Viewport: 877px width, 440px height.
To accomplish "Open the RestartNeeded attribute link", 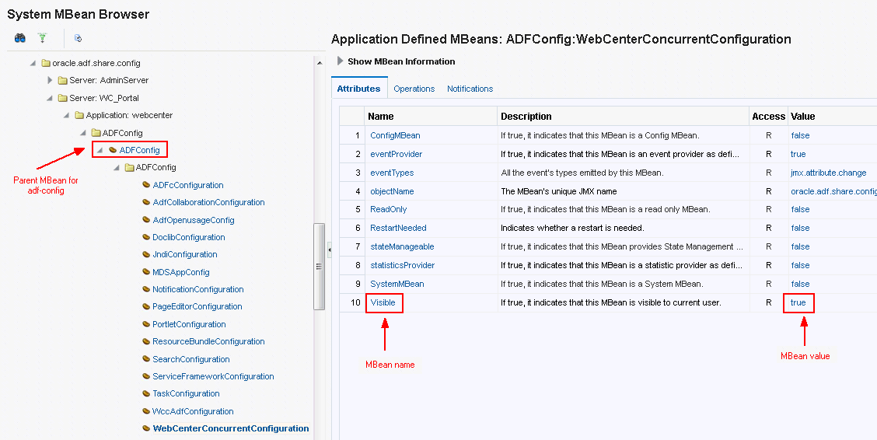I will point(398,228).
